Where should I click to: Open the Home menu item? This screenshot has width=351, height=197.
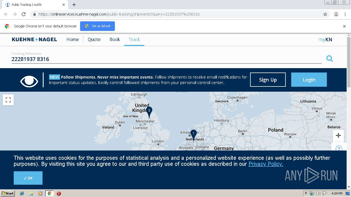[73, 39]
